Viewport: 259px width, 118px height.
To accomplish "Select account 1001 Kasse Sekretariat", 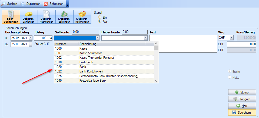I will (104, 53).
